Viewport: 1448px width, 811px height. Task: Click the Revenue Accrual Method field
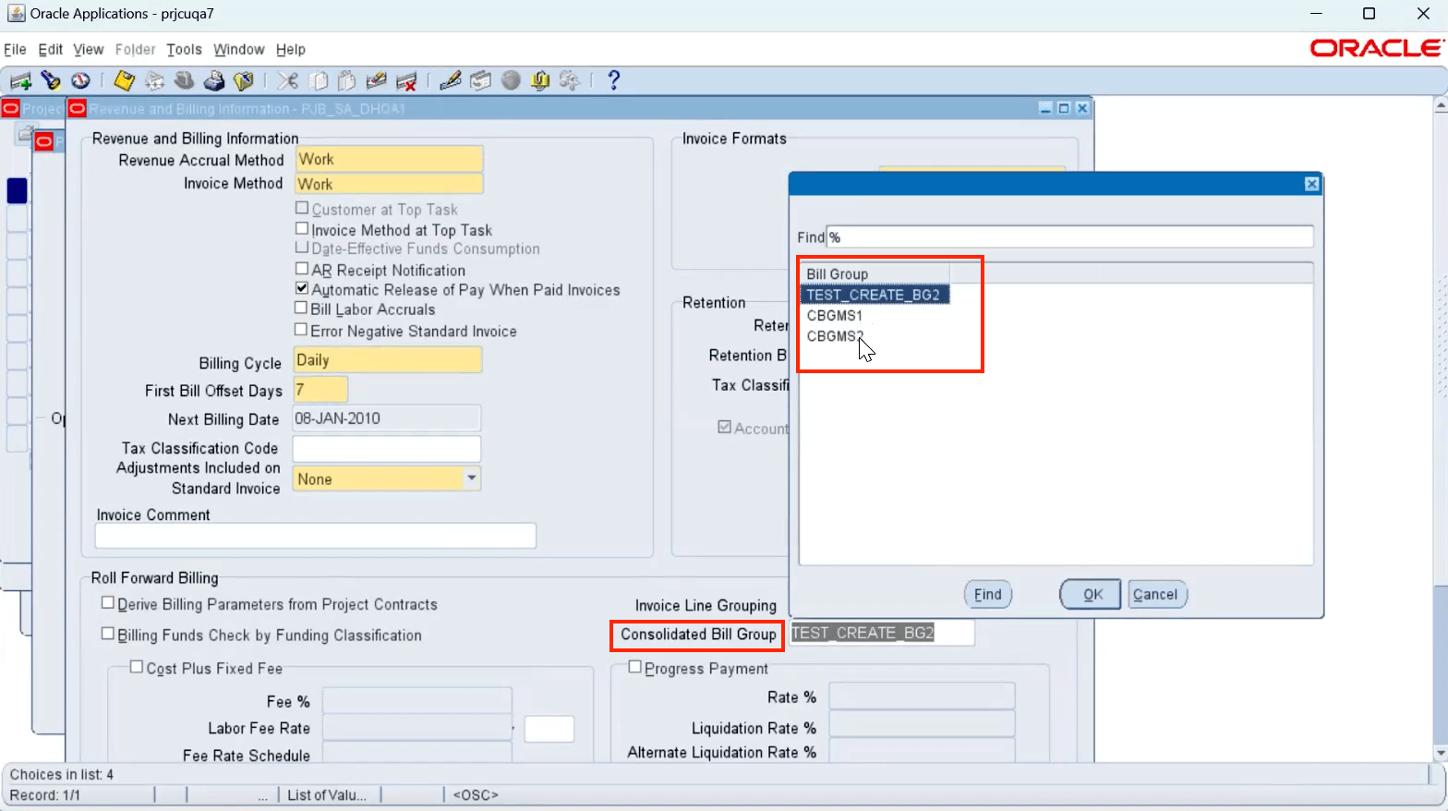[x=389, y=159]
